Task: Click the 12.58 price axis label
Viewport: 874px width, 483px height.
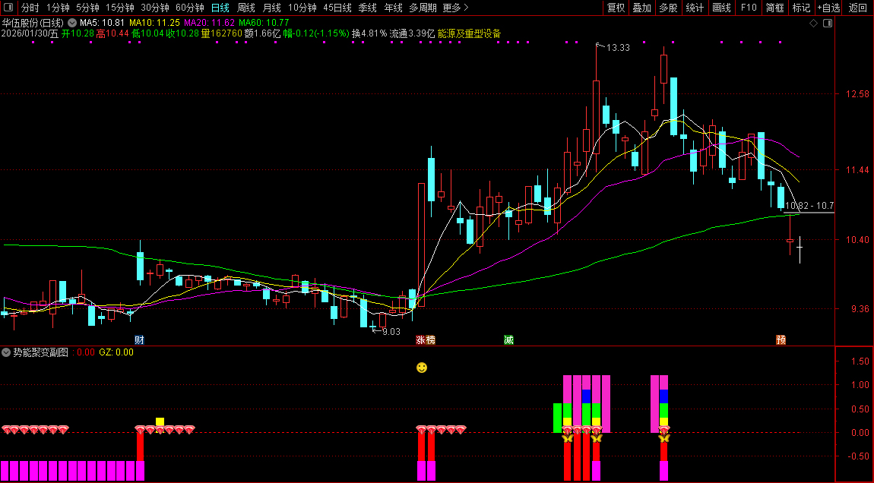Action: pyautogui.click(x=857, y=94)
